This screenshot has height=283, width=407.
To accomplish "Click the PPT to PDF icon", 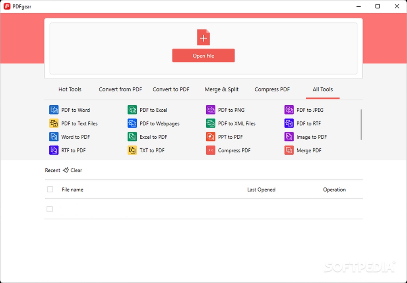I will 211,137.
